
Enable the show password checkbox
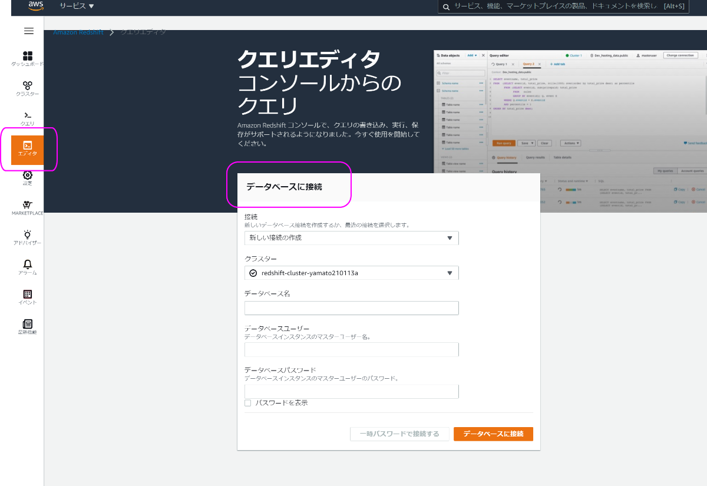pos(247,403)
